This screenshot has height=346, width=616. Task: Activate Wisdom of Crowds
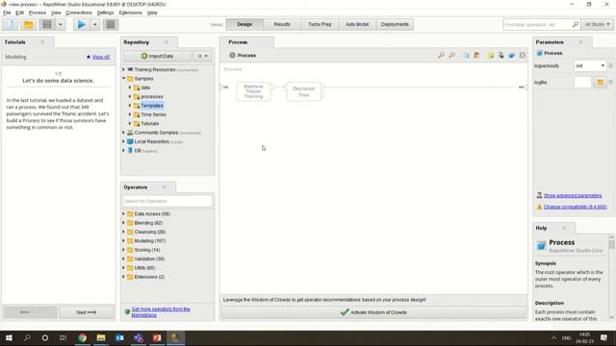coord(373,312)
